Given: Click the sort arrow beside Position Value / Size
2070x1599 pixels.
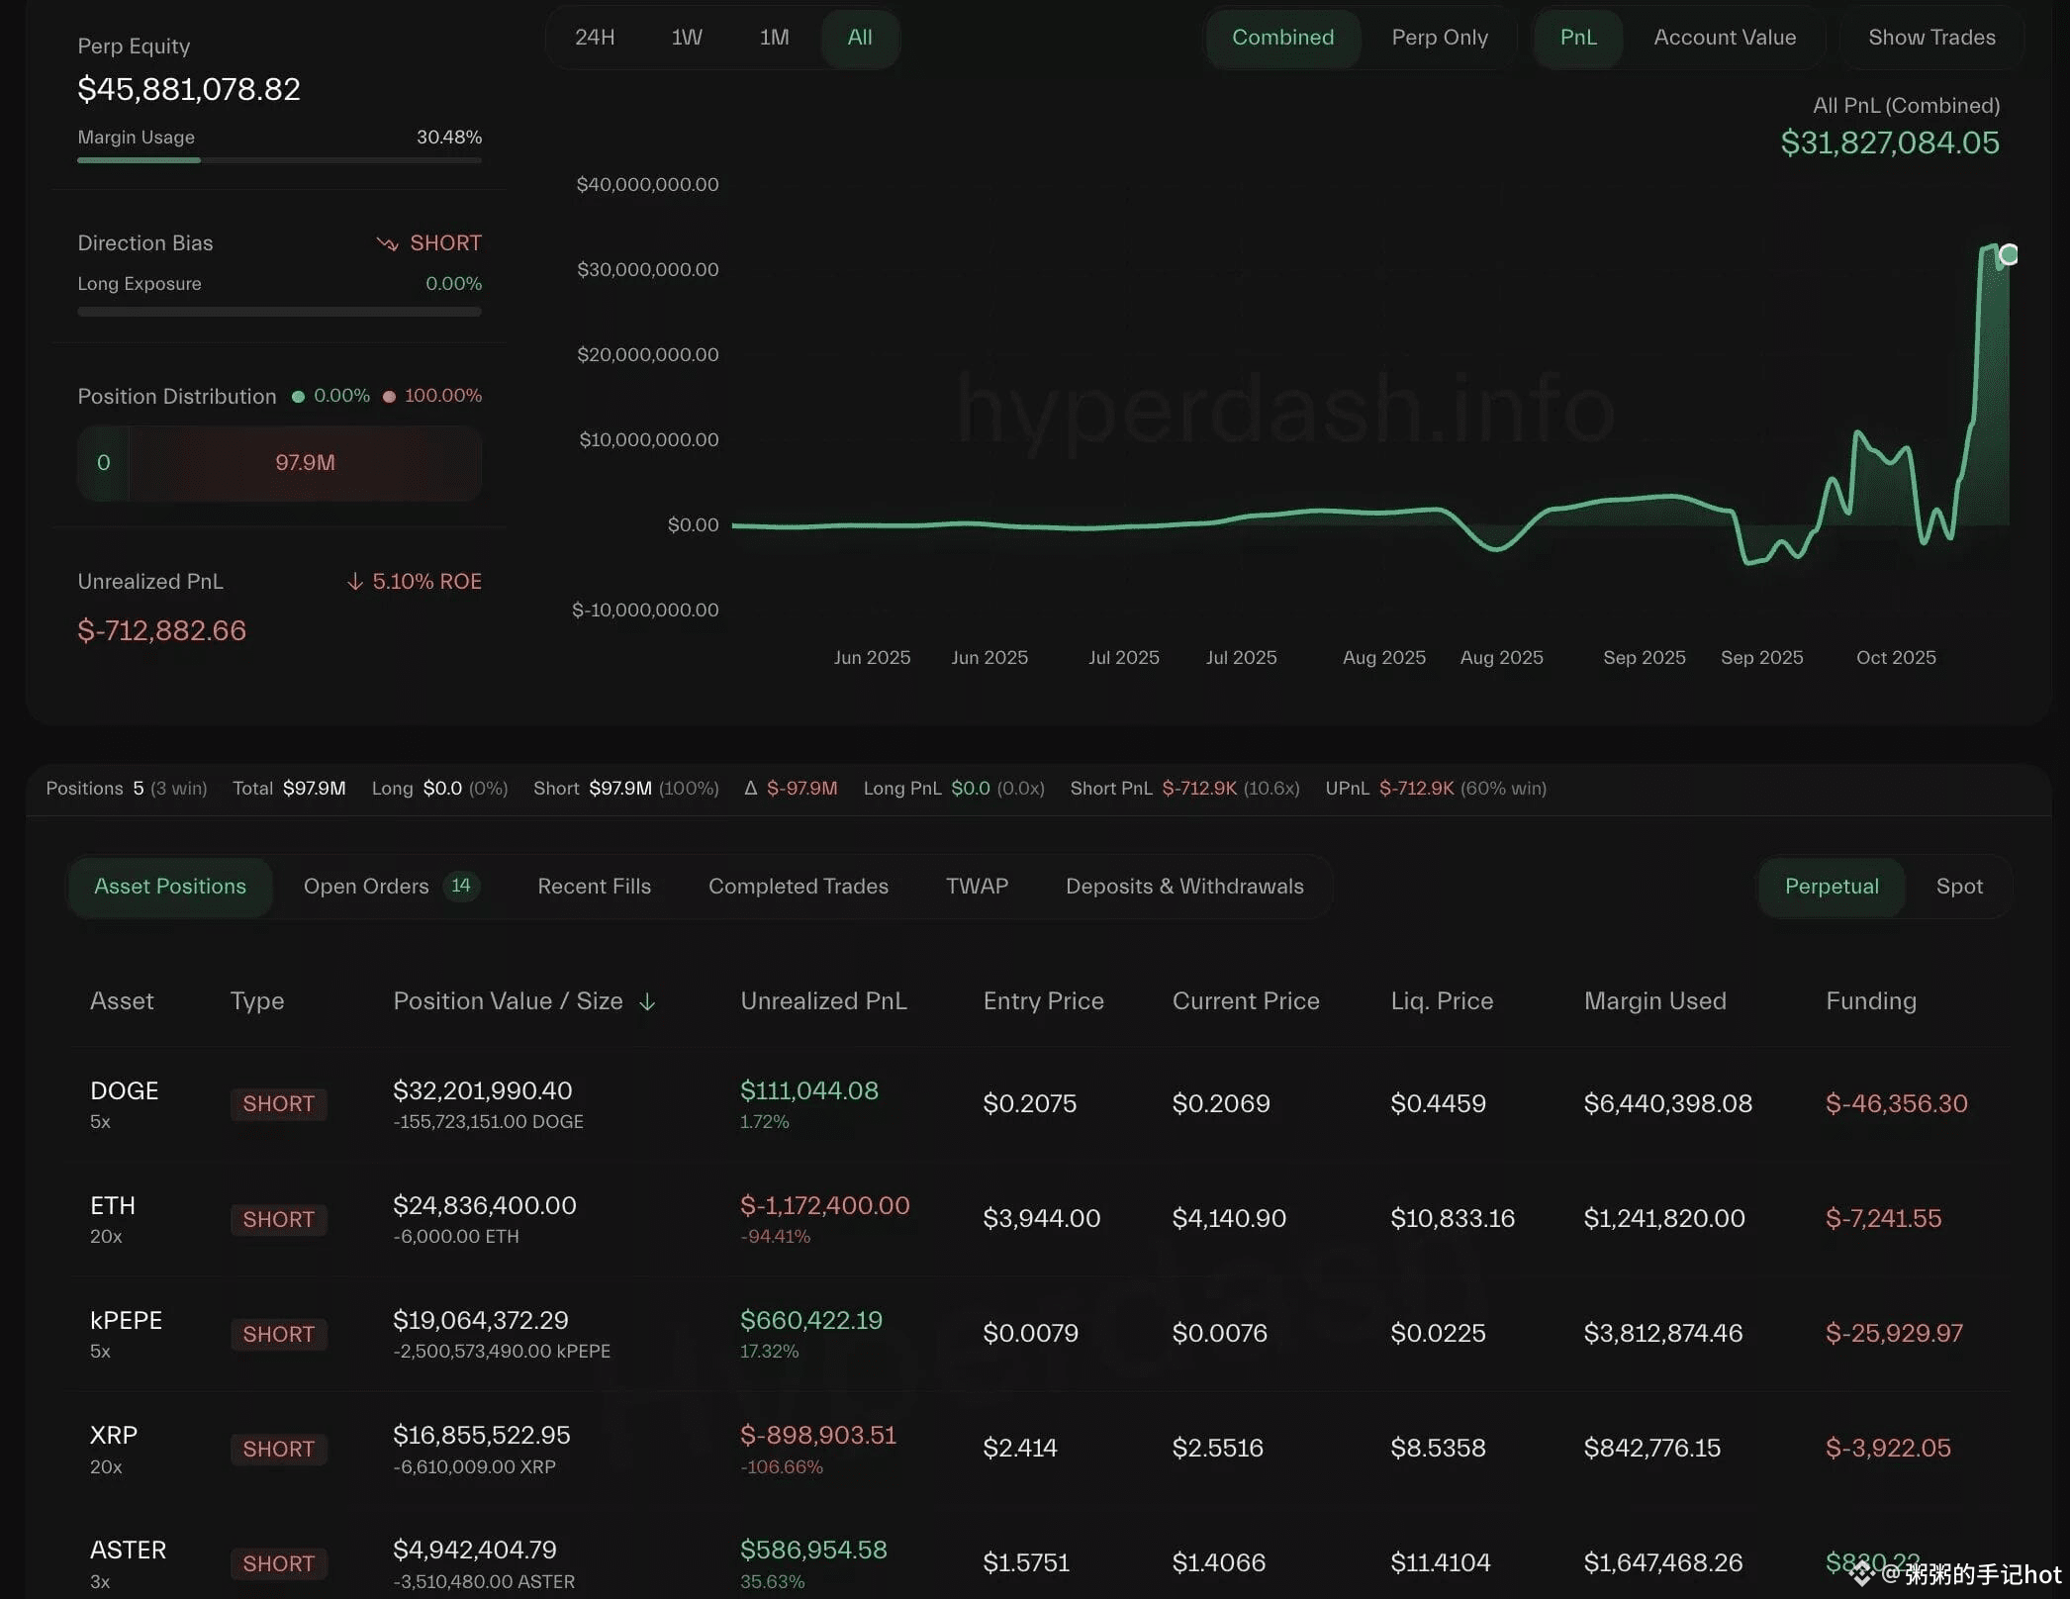Looking at the screenshot, I should [x=647, y=1002].
